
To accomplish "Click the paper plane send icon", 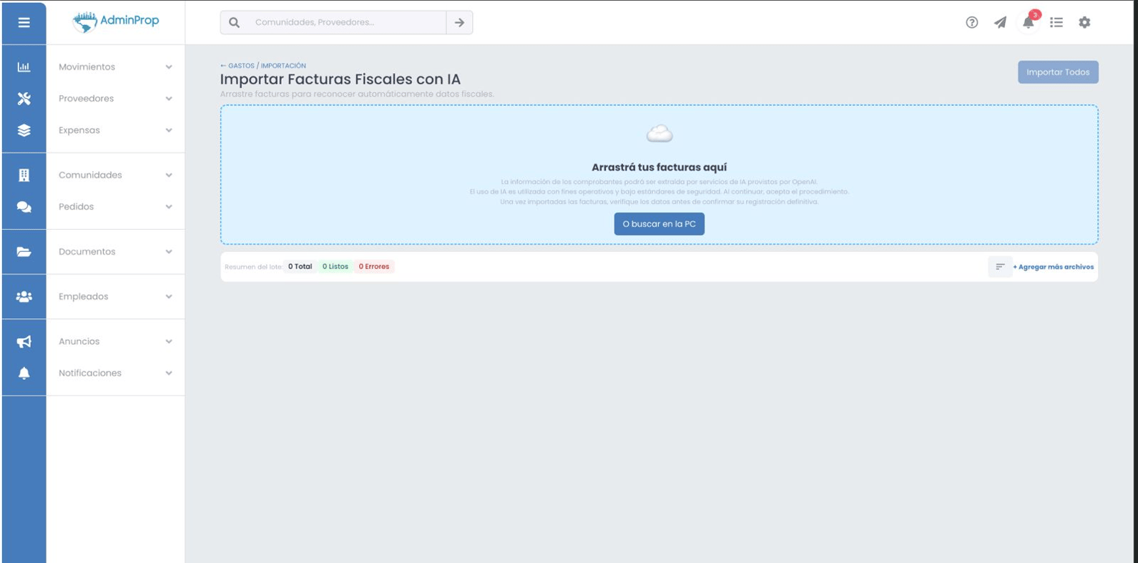I will [x=1000, y=22].
